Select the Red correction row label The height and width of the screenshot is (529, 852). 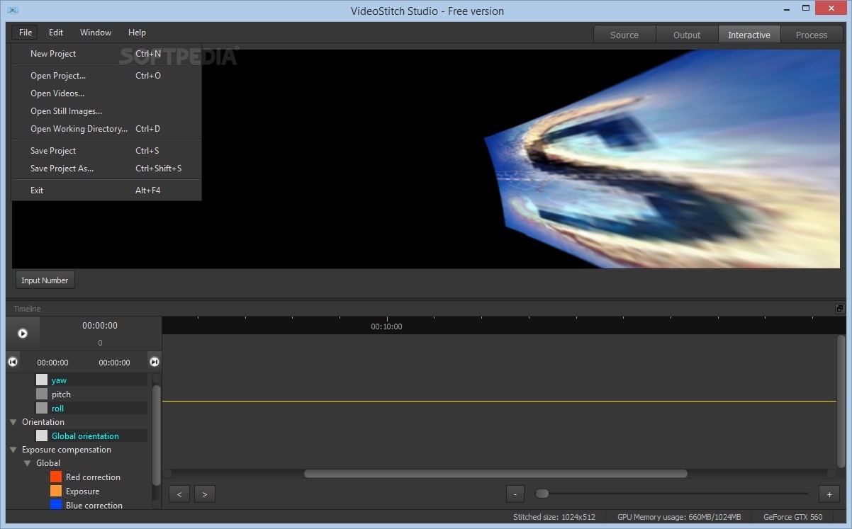tap(93, 477)
